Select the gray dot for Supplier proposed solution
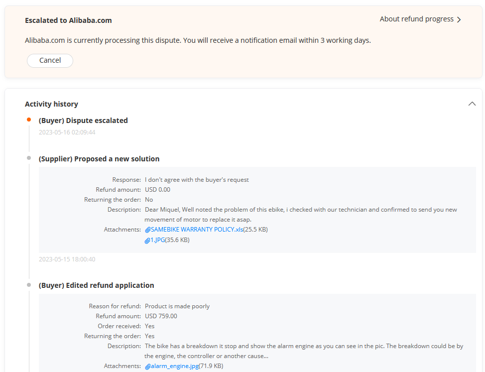The image size is (485, 372). point(29,158)
